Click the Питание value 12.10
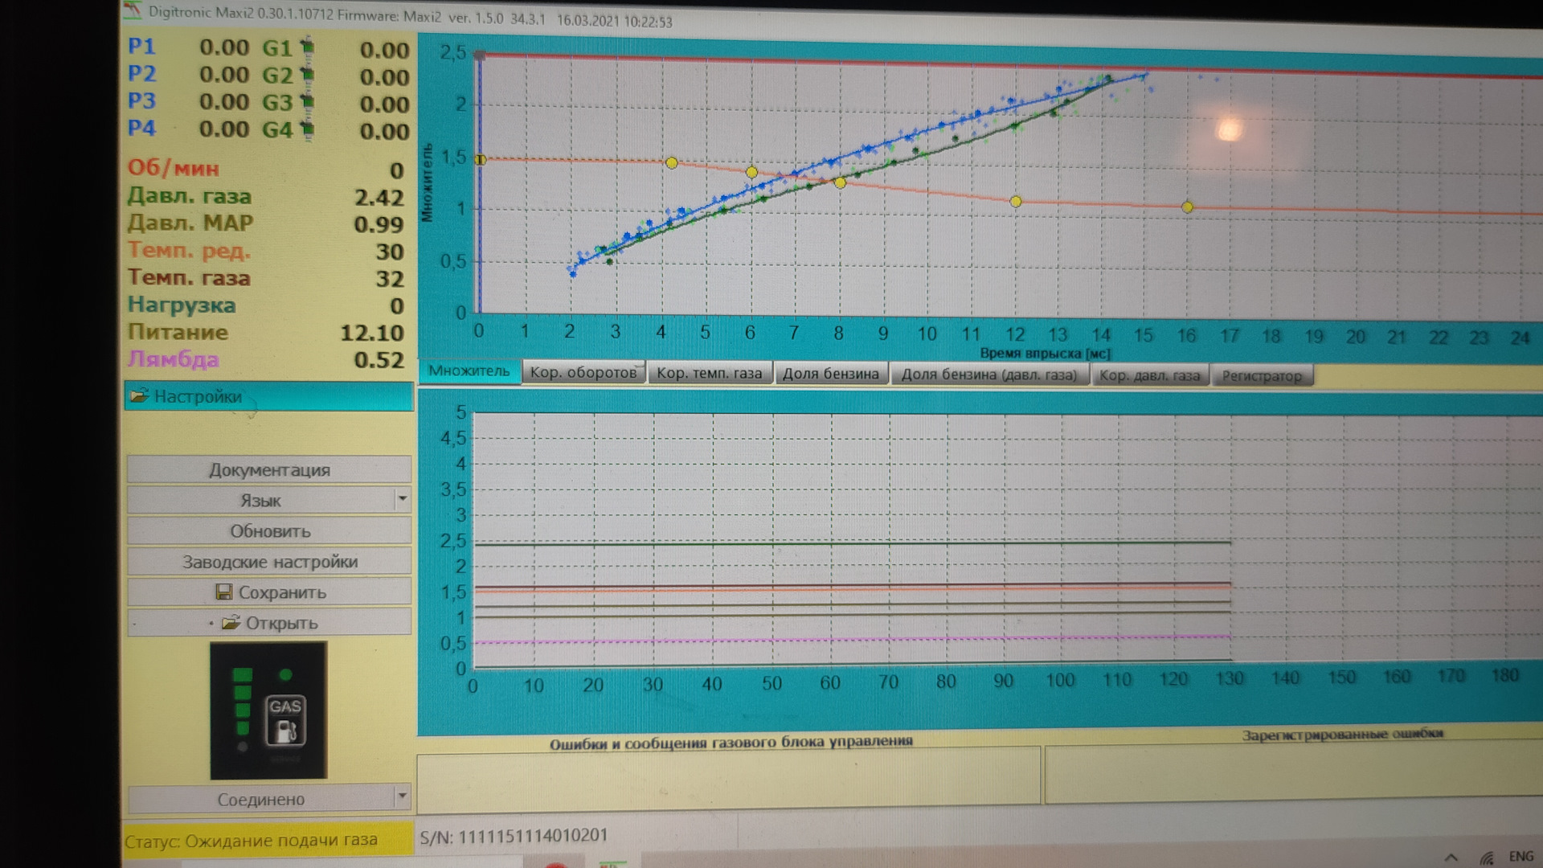Screen dimensions: 1543x868 (x=372, y=333)
